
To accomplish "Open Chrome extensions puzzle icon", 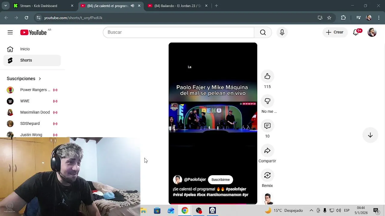I will pyautogui.click(x=343, y=18).
